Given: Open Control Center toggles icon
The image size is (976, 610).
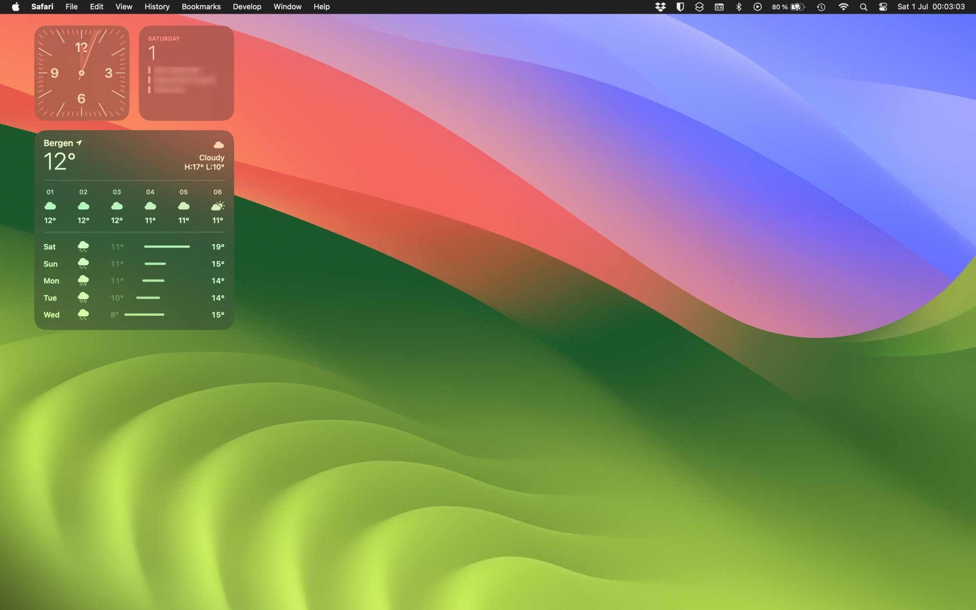Looking at the screenshot, I should click(883, 7).
